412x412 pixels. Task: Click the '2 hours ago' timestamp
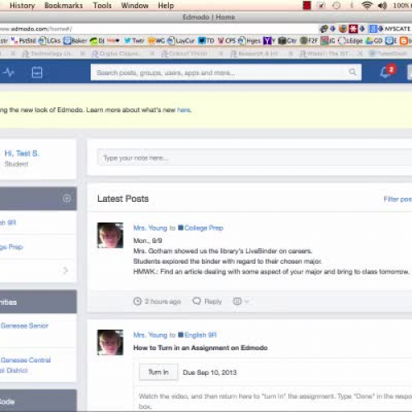pyautogui.click(x=162, y=302)
